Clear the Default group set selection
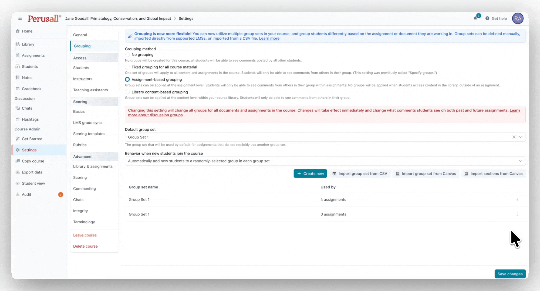Viewport: 540px width, 291px height. (514, 137)
